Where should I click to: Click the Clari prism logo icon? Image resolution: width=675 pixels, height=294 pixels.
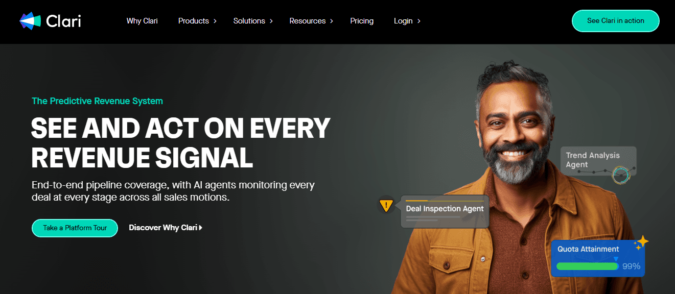click(x=30, y=21)
